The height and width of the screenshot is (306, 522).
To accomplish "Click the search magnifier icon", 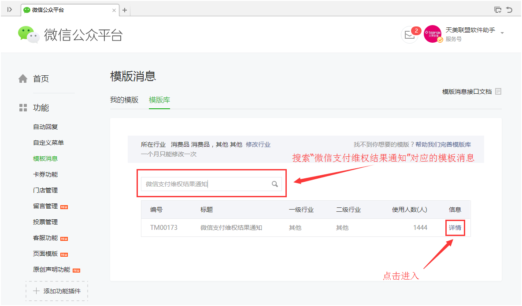I will (274, 184).
